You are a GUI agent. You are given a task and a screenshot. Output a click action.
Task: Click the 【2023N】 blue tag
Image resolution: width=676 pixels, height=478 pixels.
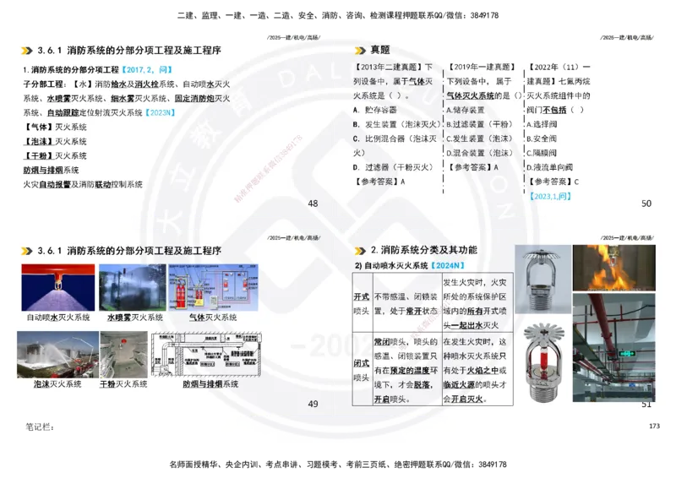pyautogui.click(x=160, y=113)
